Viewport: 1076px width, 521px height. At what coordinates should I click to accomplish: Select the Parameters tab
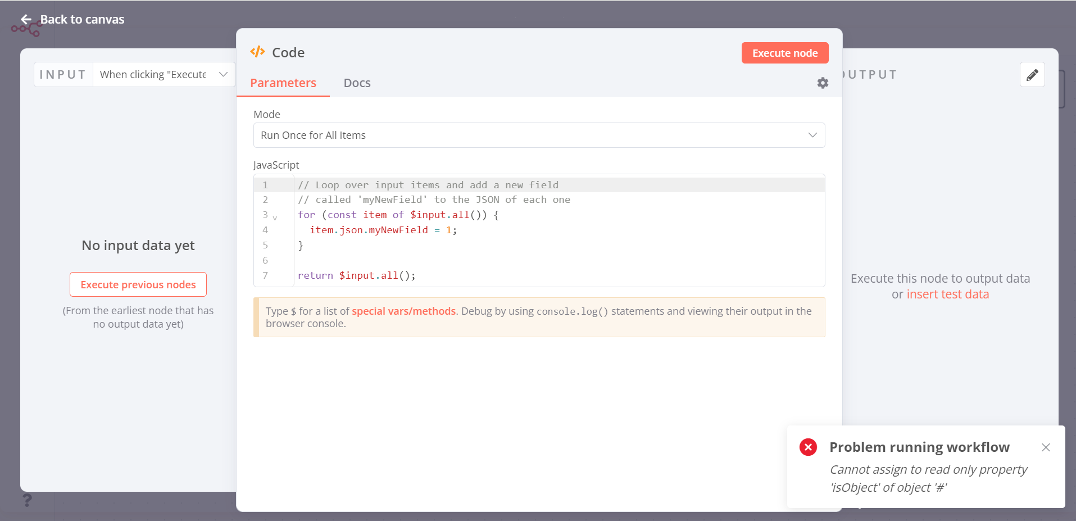click(283, 83)
